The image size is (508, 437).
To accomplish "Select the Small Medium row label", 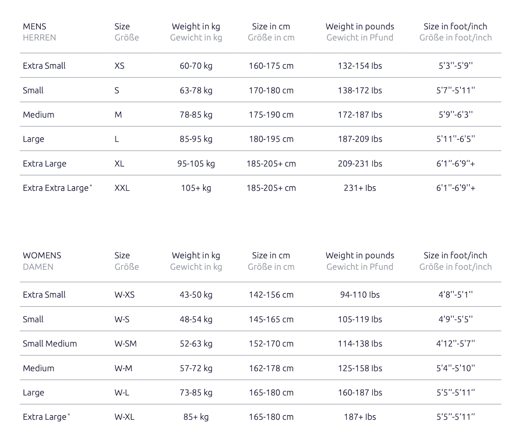I will pos(50,344).
